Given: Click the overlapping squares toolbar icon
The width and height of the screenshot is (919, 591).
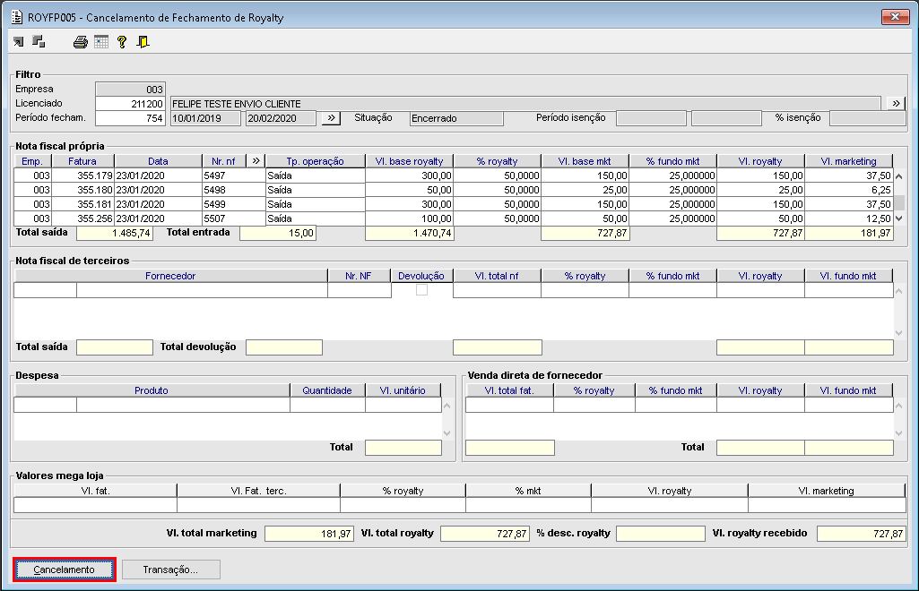Looking at the screenshot, I should point(39,42).
